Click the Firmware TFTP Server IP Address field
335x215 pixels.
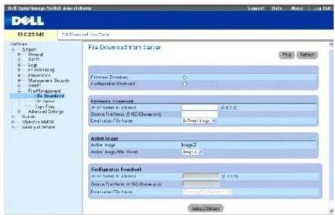(x=199, y=107)
